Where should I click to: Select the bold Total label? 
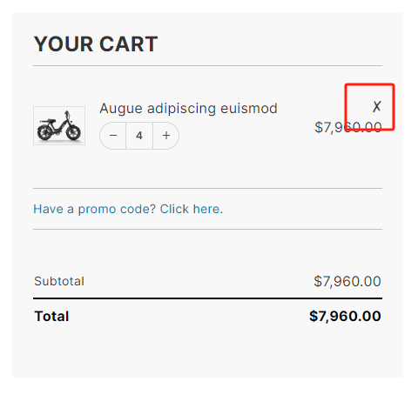click(x=51, y=316)
